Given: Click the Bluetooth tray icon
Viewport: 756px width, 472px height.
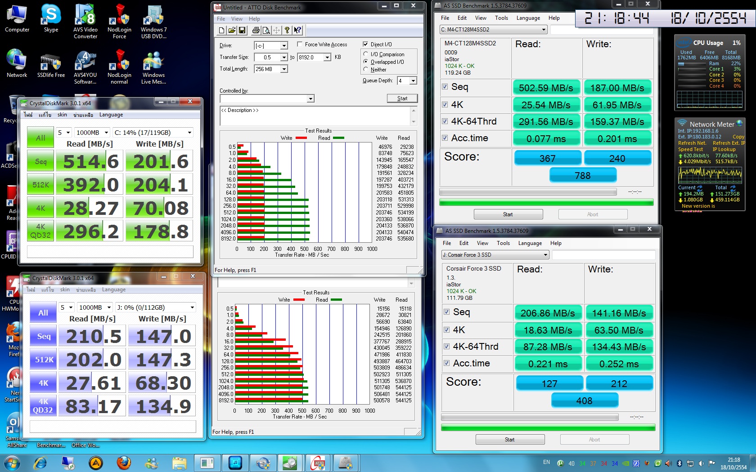Looking at the screenshot, I should pyautogui.click(x=679, y=463).
